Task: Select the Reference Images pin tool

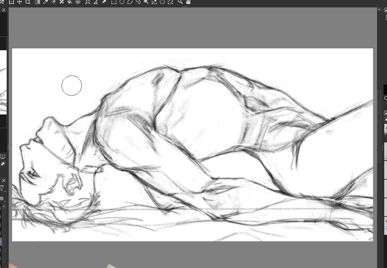Action: 104,2
